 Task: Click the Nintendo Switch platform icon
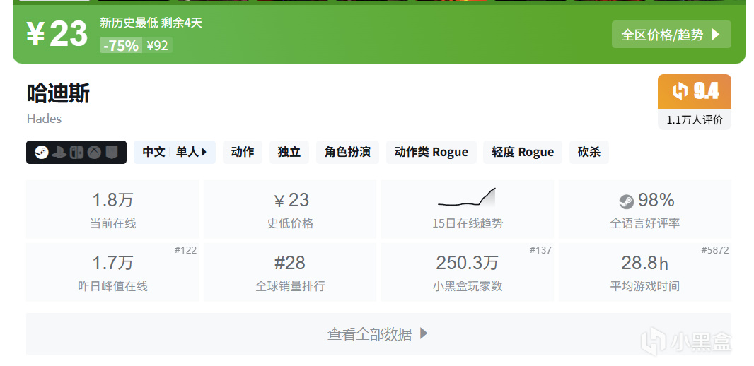point(77,152)
